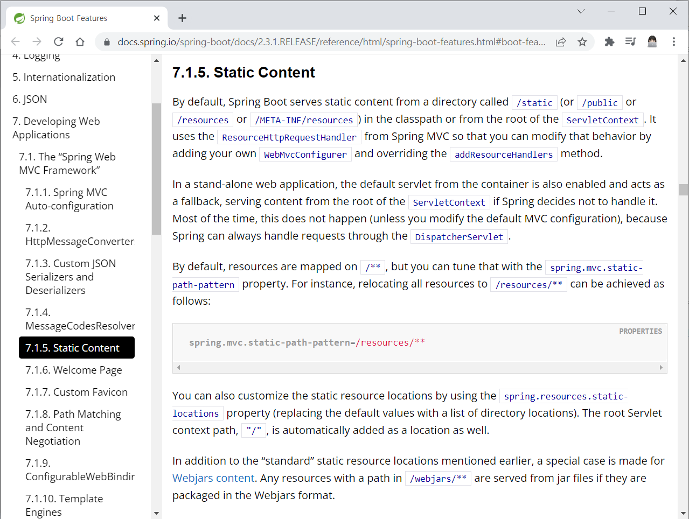Open sidebar 7. Developing Web Applications
The image size is (689, 519).
[56, 128]
